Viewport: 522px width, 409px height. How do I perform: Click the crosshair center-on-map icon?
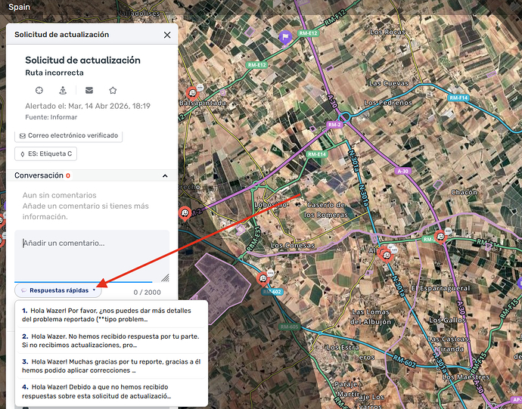[x=39, y=90]
